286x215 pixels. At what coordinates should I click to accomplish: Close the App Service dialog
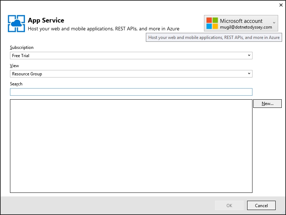281,5
